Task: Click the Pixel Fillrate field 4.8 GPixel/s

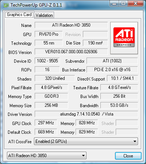Action: click(x=51, y=87)
